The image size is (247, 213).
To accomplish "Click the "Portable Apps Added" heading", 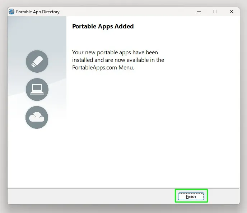I will point(103,26).
